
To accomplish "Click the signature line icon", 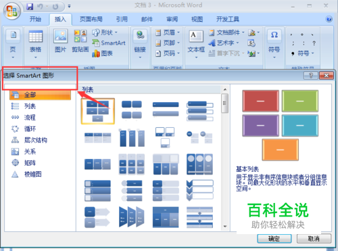I will click(x=254, y=32).
